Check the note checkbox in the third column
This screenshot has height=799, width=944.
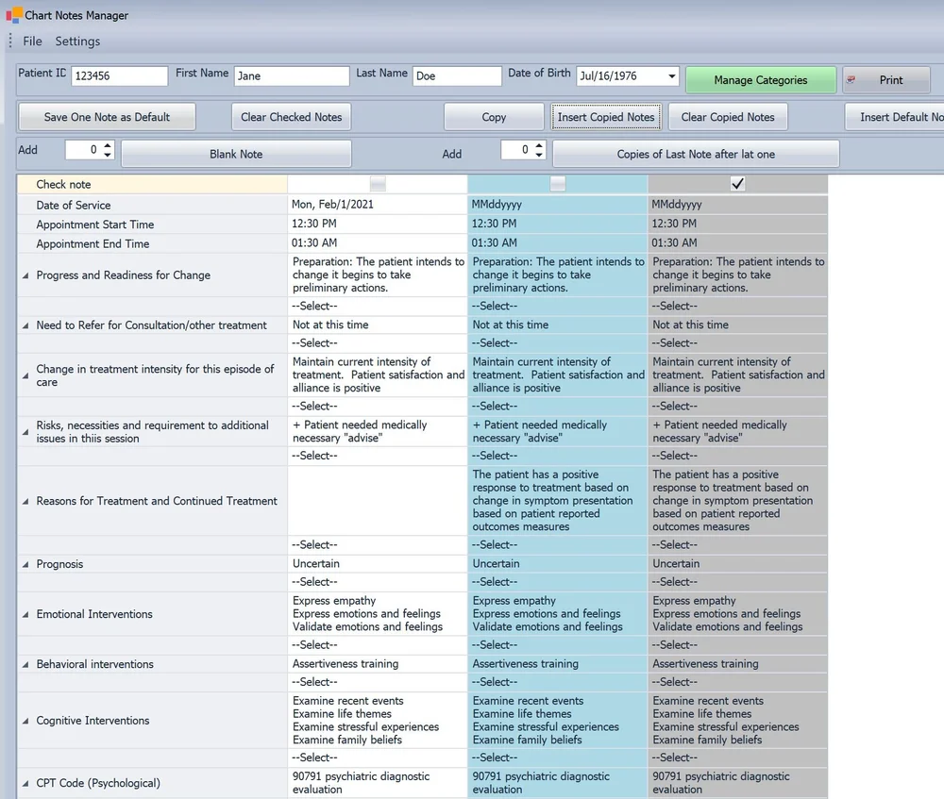(x=555, y=184)
